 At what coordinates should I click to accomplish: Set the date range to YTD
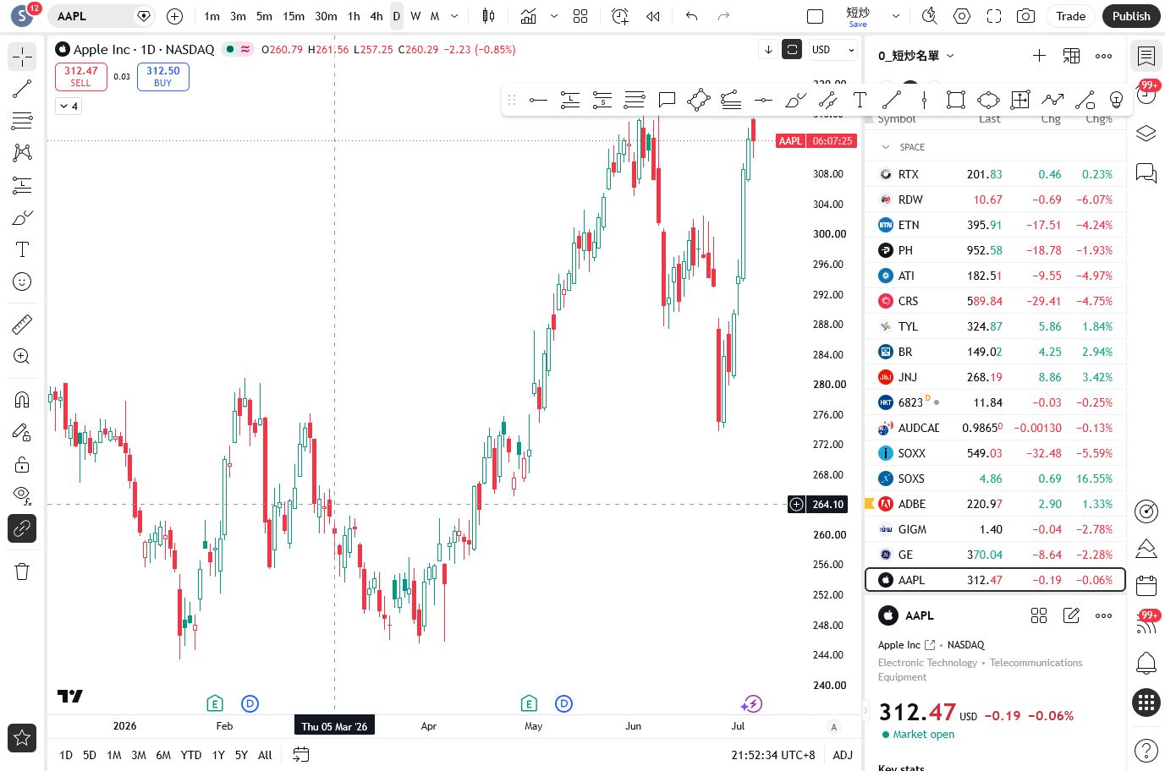(191, 755)
